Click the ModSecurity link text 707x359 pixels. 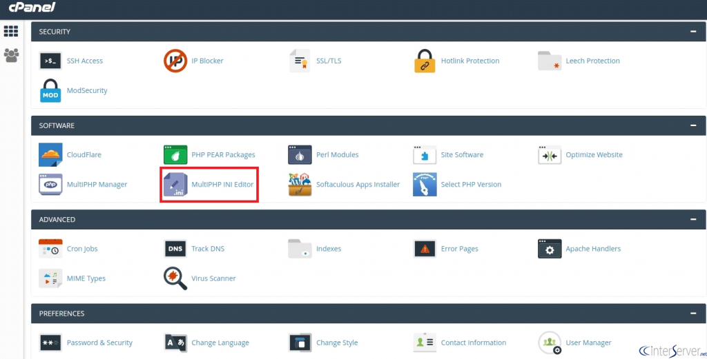coord(87,90)
